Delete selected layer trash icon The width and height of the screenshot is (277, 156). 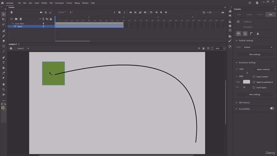pyautogui.click(x=21, y=19)
